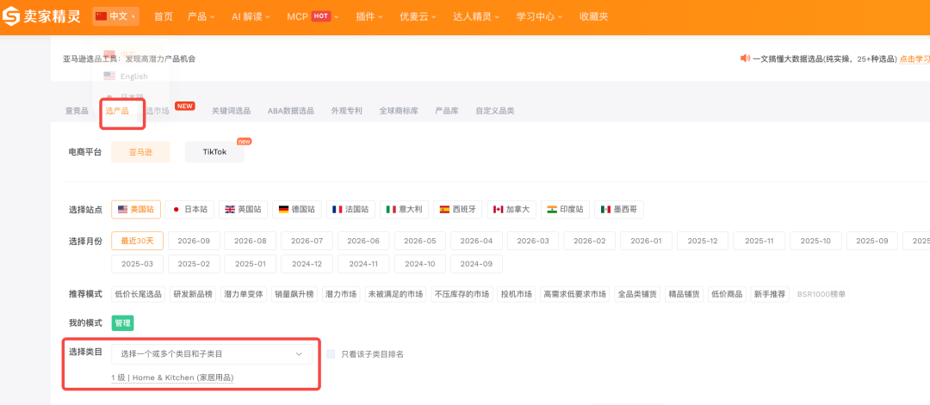Click the green 管理 button
Image resolution: width=930 pixels, height=405 pixels.
click(123, 323)
